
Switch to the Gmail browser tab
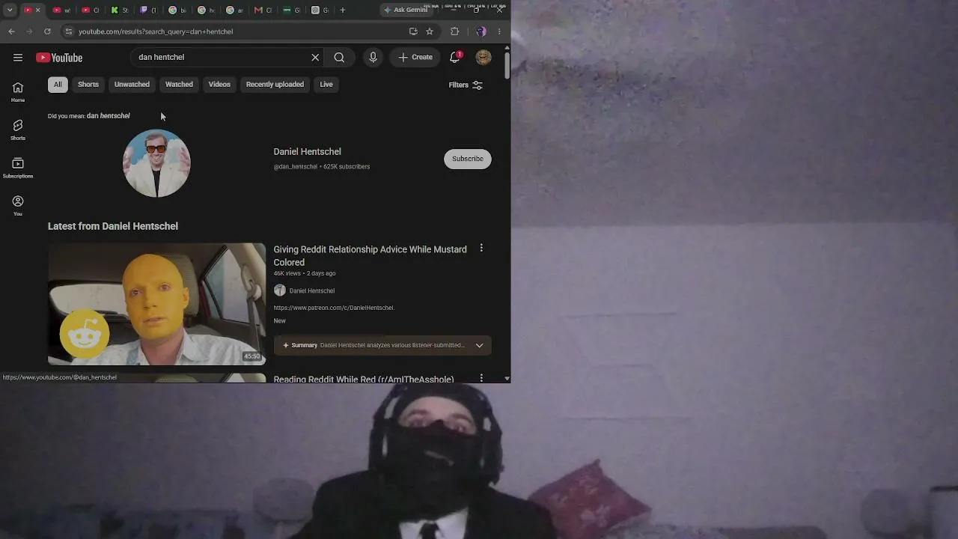[x=262, y=10]
